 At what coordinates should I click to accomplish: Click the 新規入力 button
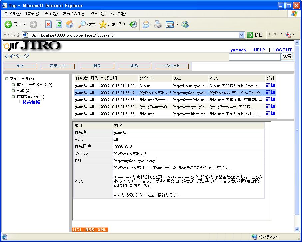click(58, 66)
